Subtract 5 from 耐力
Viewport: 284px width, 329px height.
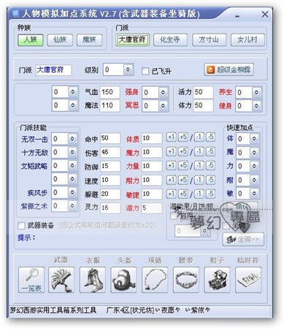(x=210, y=180)
